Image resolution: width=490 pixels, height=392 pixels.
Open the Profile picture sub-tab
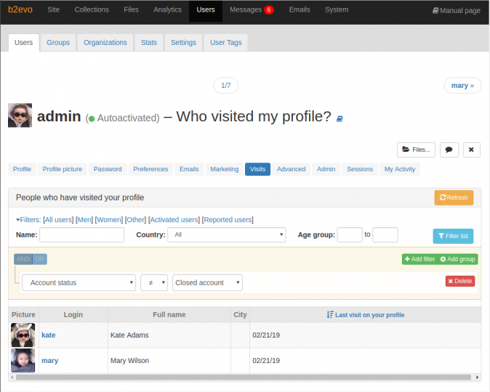[x=63, y=169]
